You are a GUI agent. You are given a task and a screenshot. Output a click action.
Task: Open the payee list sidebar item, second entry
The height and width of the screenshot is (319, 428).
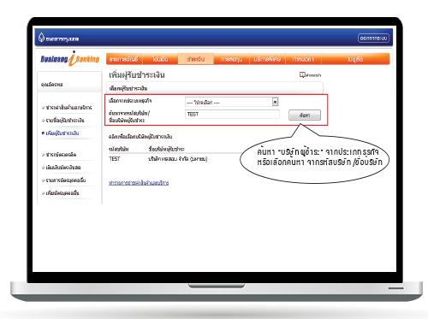pos(65,121)
